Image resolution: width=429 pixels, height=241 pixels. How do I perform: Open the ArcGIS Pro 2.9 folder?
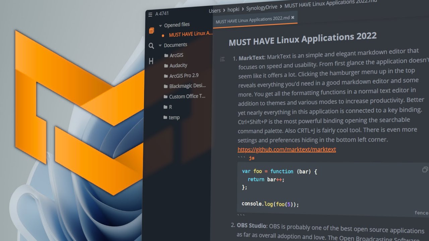point(184,76)
